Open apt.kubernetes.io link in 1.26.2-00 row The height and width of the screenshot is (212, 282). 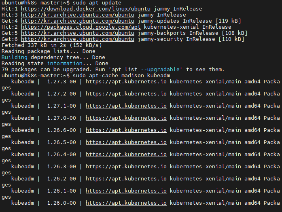pos(126,179)
